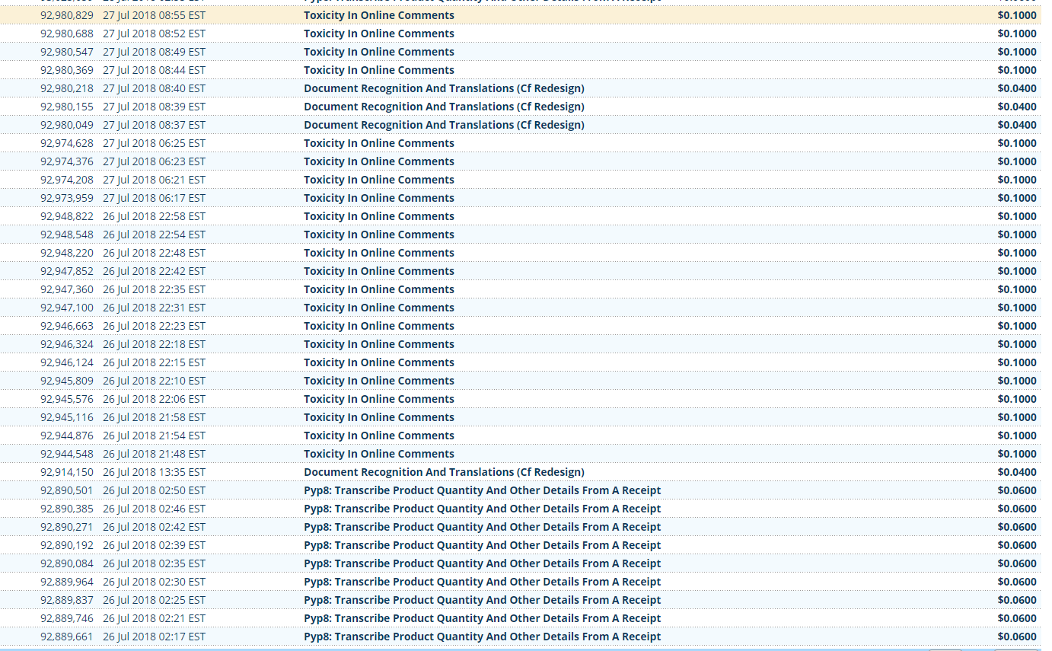Screen dimensions: 1052x651
Task: Select the timestamp 26 Jul 2018 21:58 EST
Action: pos(154,417)
